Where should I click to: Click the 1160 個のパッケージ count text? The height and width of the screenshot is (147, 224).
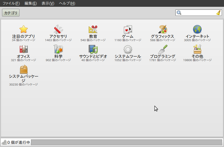click(x=128, y=40)
